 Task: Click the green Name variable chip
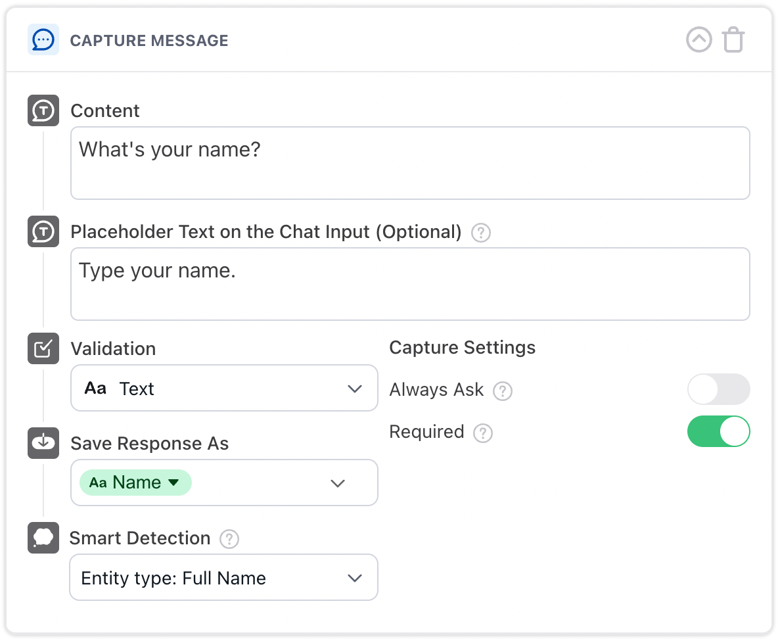point(135,483)
